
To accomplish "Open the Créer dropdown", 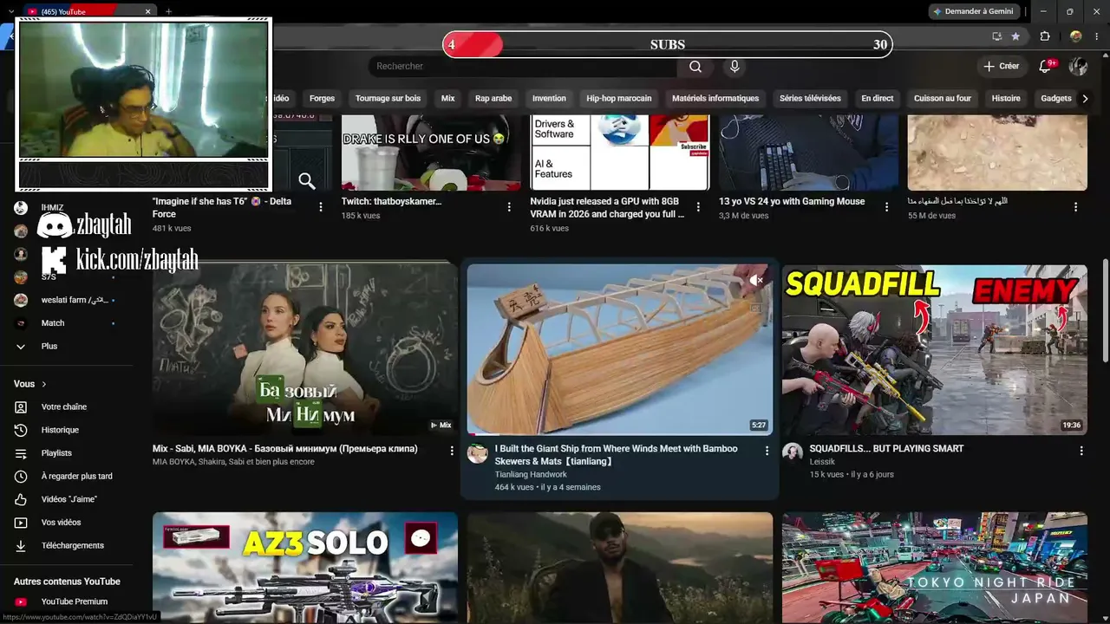I will [x=1001, y=66].
